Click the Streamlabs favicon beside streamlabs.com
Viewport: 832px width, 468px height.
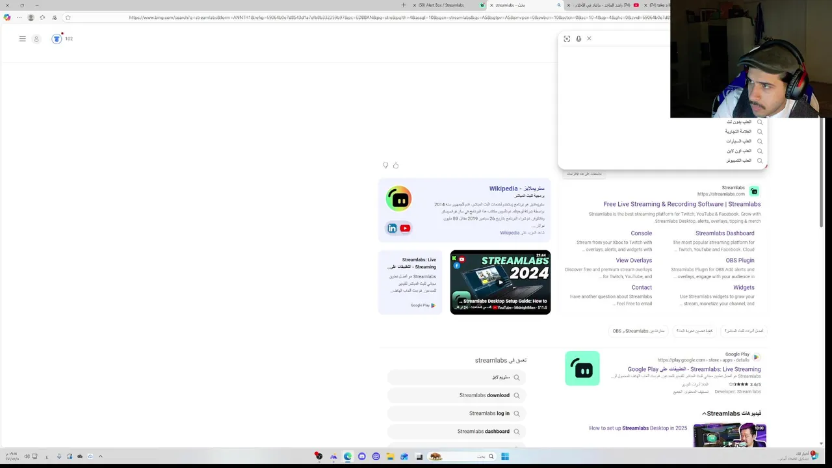coord(754,191)
